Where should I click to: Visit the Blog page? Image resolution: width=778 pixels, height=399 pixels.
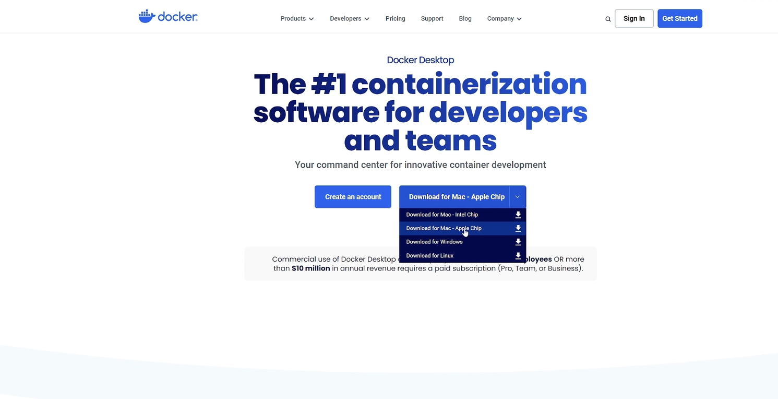(x=465, y=19)
